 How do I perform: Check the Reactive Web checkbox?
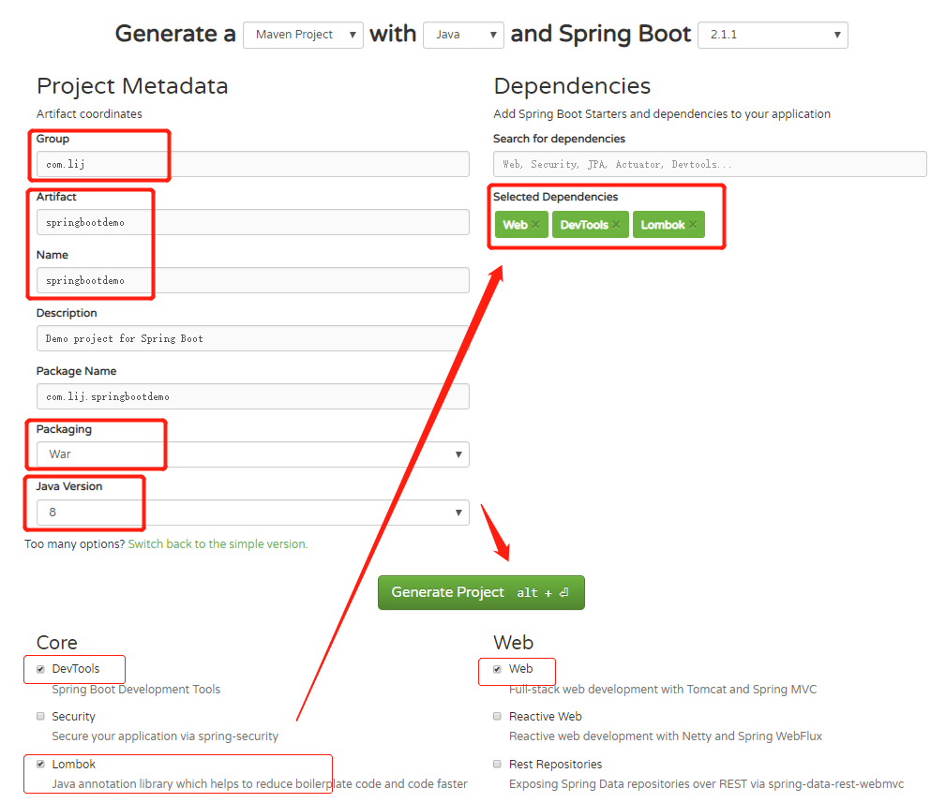point(497,717)
